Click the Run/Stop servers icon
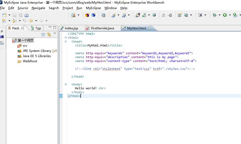This screenshot has height=144, width=241. point(144,15)
